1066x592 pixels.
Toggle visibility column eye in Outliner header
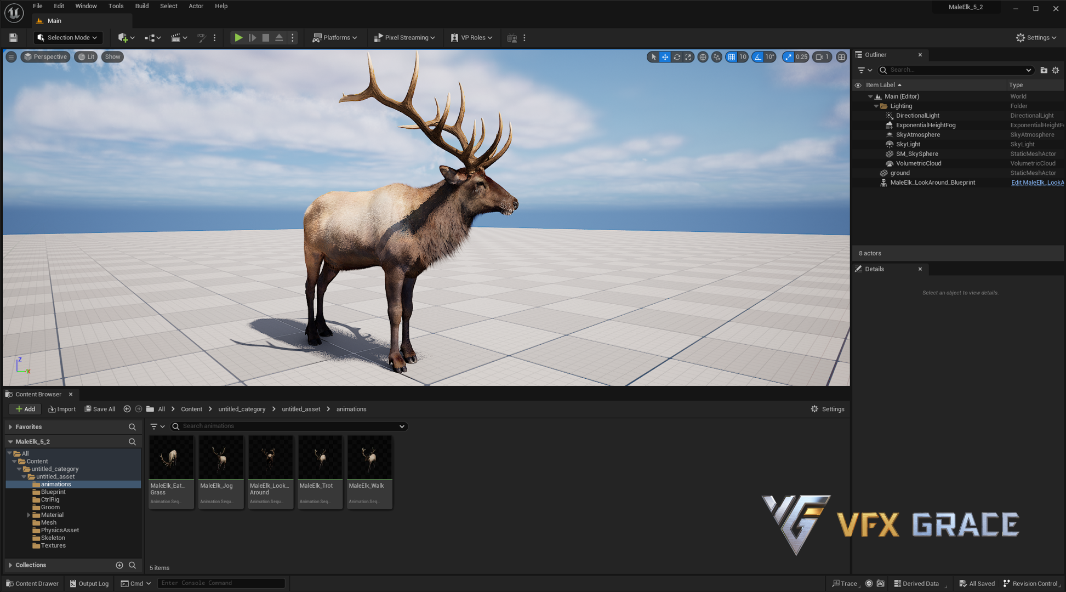click(x=858, y=85)
